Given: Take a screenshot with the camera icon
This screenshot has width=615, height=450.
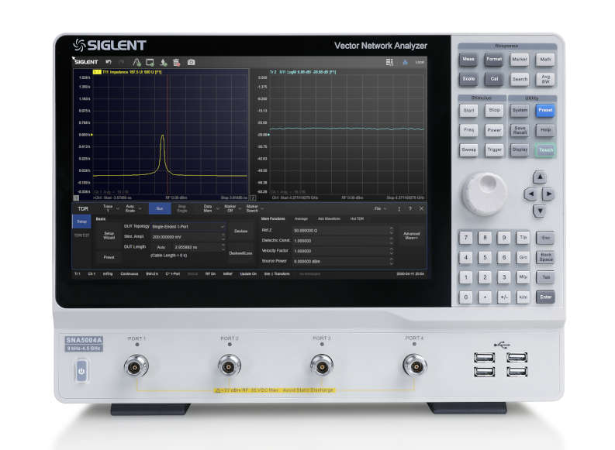Looking at the screenshot, I should 191,62.
